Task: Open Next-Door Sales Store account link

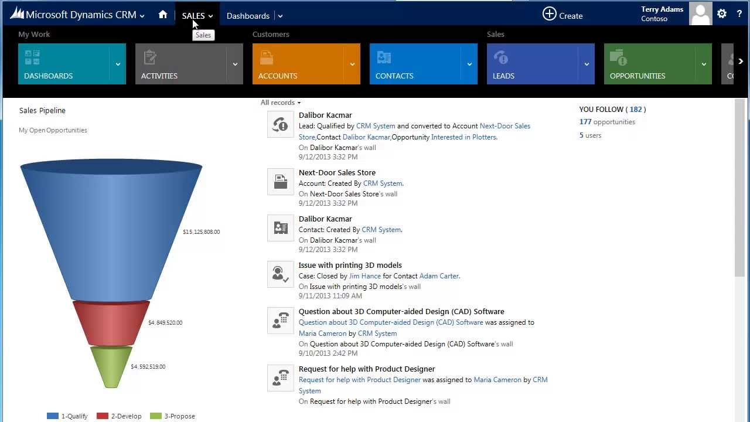Action: point(505,126)
